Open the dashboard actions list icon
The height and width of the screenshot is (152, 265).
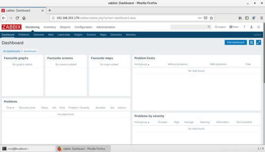(x=251, y=43)
